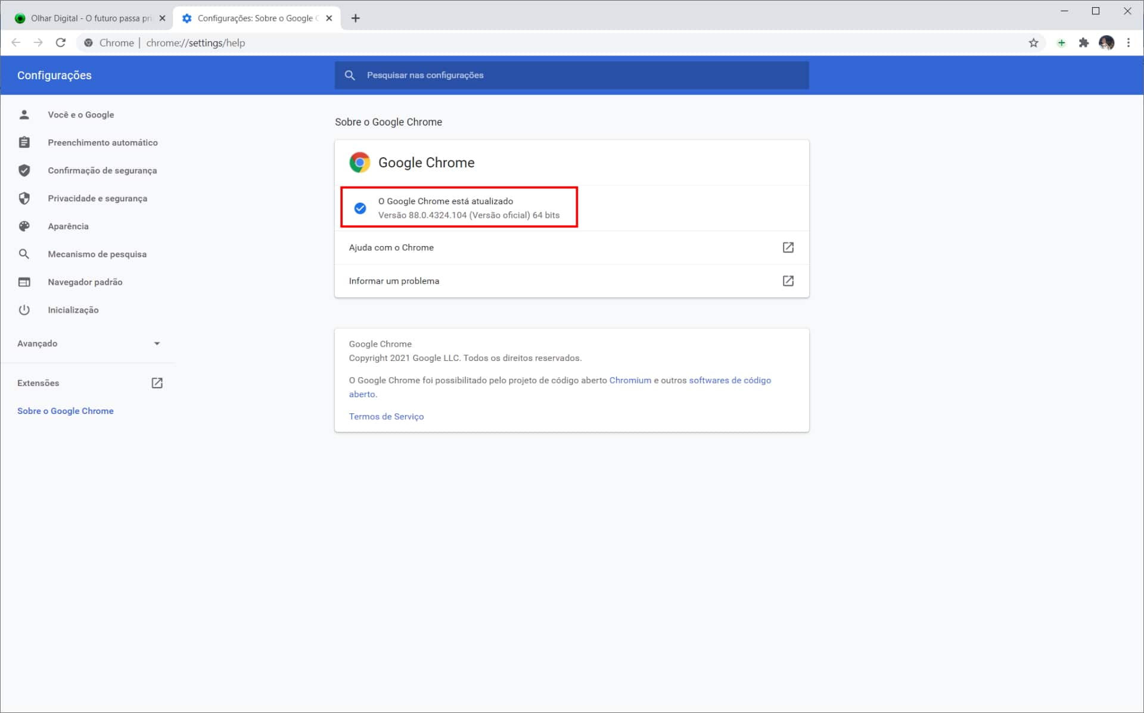Select Aparência in the sidebar

68,226
